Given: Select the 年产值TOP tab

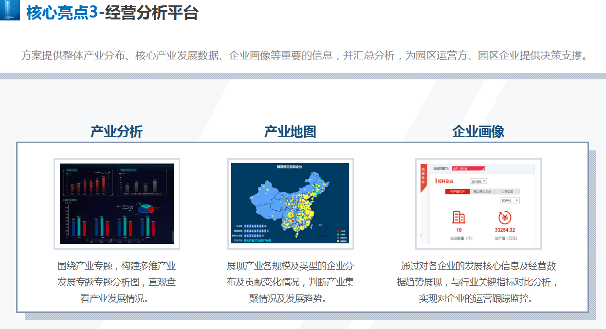Looking at the screenshot, I should tap(458, 191).
